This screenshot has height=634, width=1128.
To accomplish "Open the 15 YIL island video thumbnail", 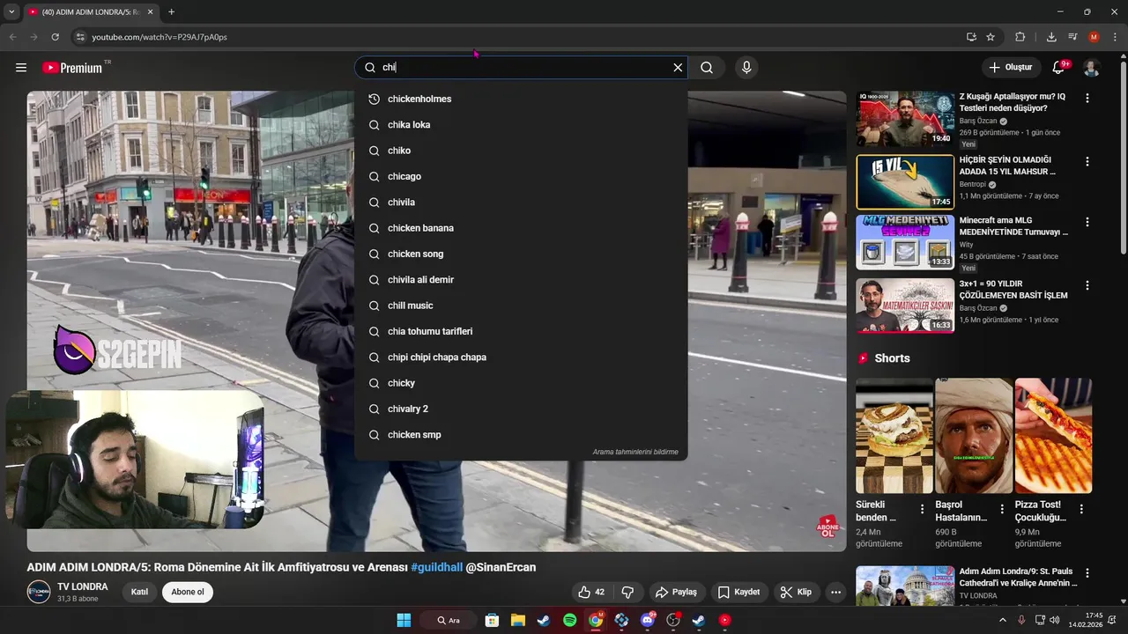I will 905,182.
